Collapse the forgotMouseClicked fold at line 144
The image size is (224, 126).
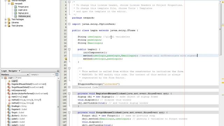[x=69, y=112]
